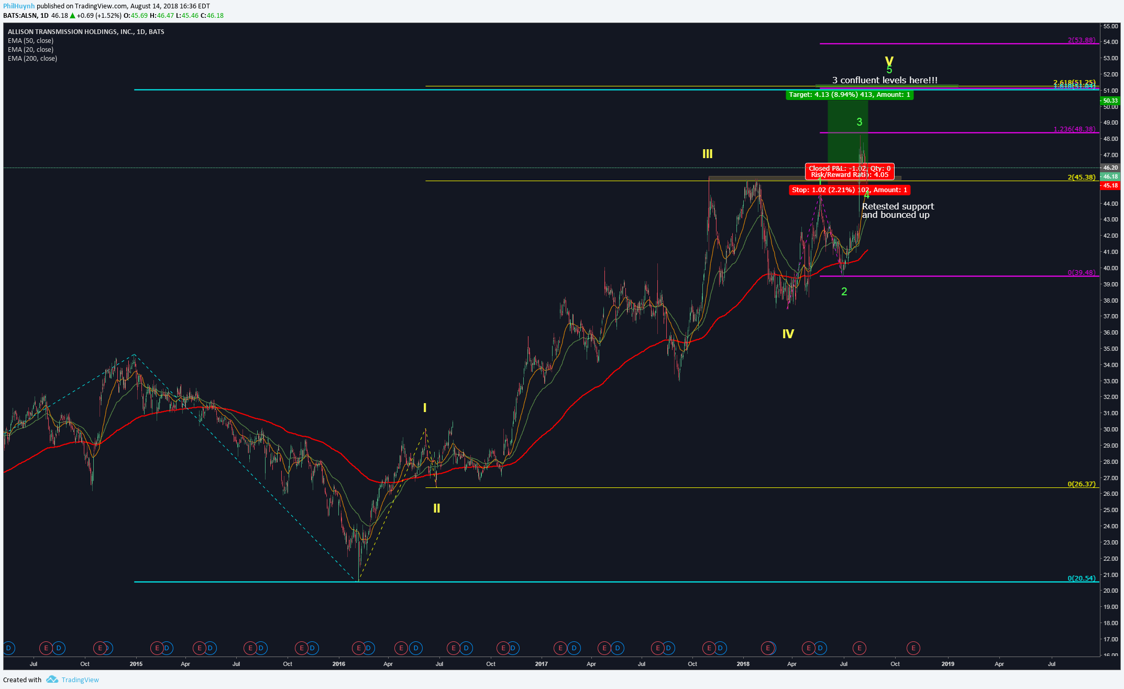Click the earnings marker near February 2018
Image resolution: width=1124 pixels, height=689 pixels.
768,648
